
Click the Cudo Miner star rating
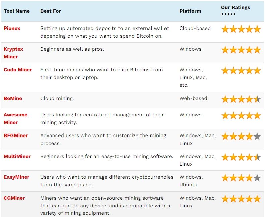coord(241,70)
